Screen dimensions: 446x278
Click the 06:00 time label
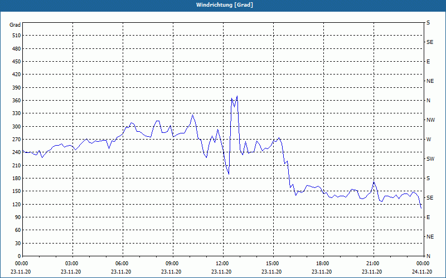123,264
